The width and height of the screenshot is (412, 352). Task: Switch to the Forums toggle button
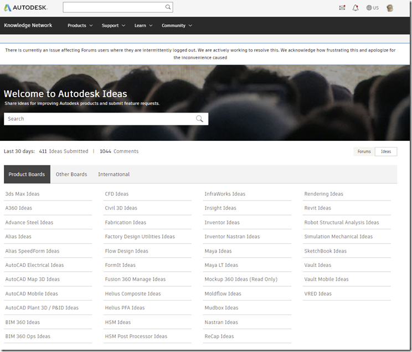[364, 151]
